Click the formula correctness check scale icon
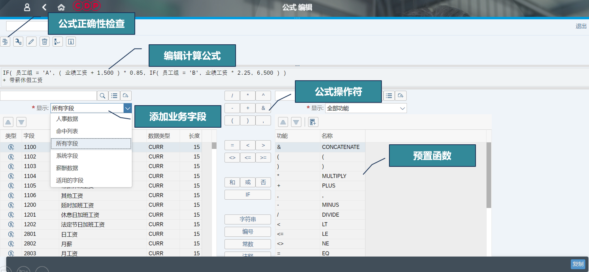 [5, 41]
